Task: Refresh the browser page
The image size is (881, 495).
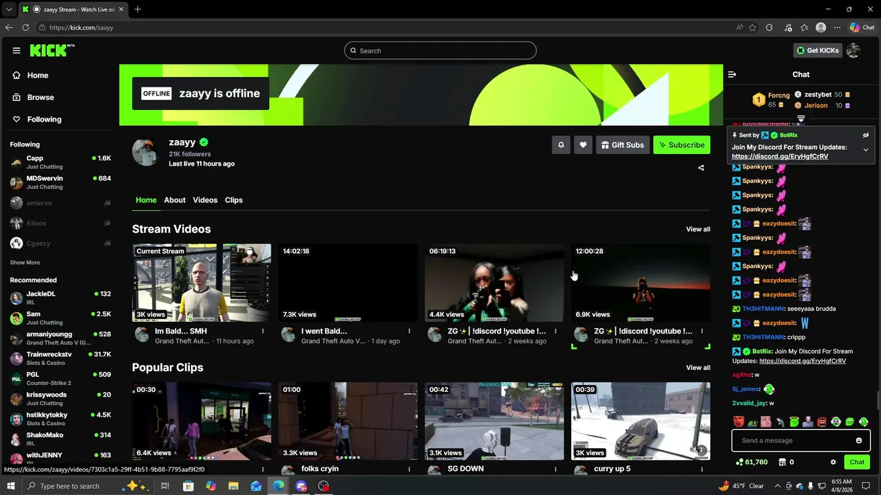Action: pyautogui.click(x=25, y=27)
